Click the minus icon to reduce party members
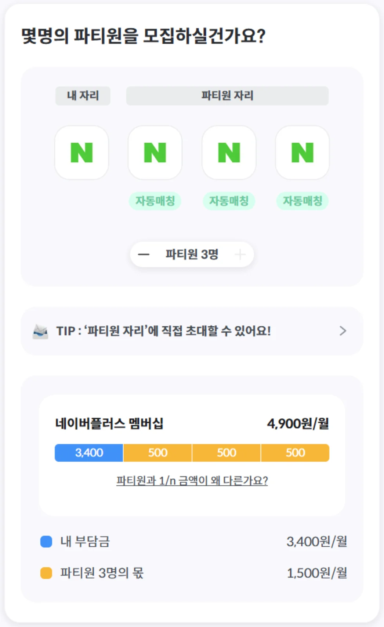Image resolution: width=384 pixels, height=627 pixels. (144, 254)
